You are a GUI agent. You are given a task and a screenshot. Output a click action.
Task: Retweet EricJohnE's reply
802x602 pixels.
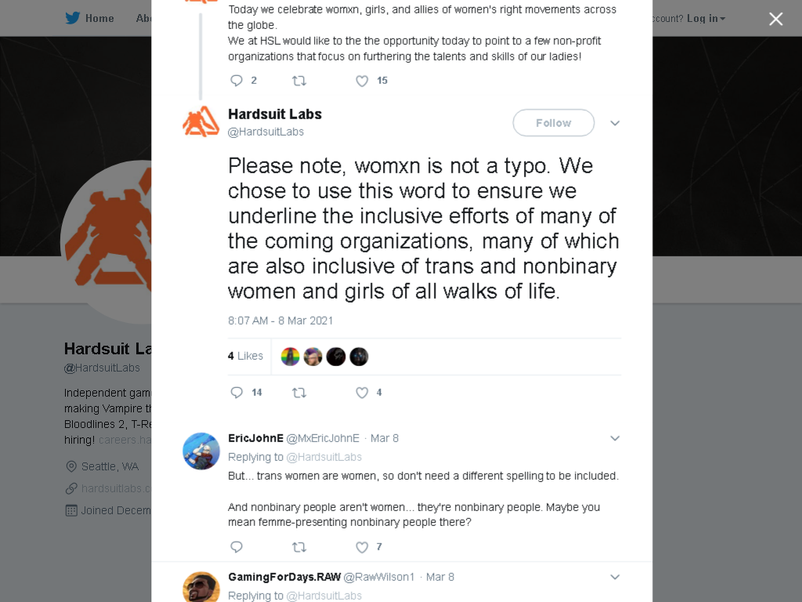[x=299, y=547]
